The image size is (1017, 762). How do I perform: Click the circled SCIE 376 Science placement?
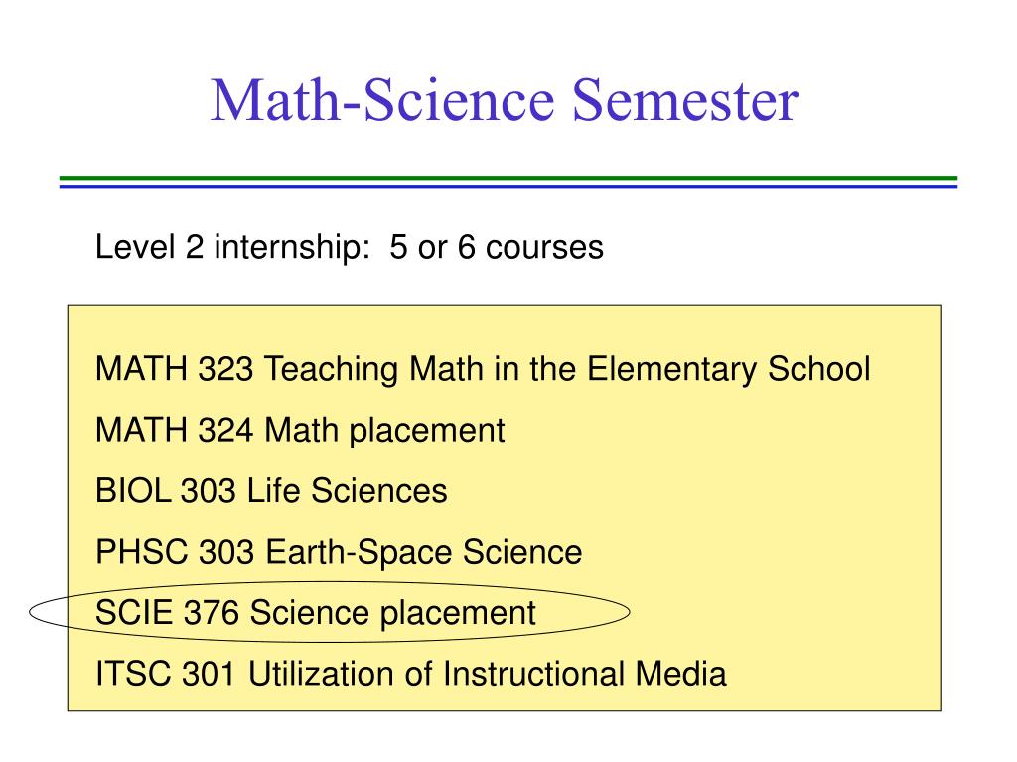pos(315,613)
